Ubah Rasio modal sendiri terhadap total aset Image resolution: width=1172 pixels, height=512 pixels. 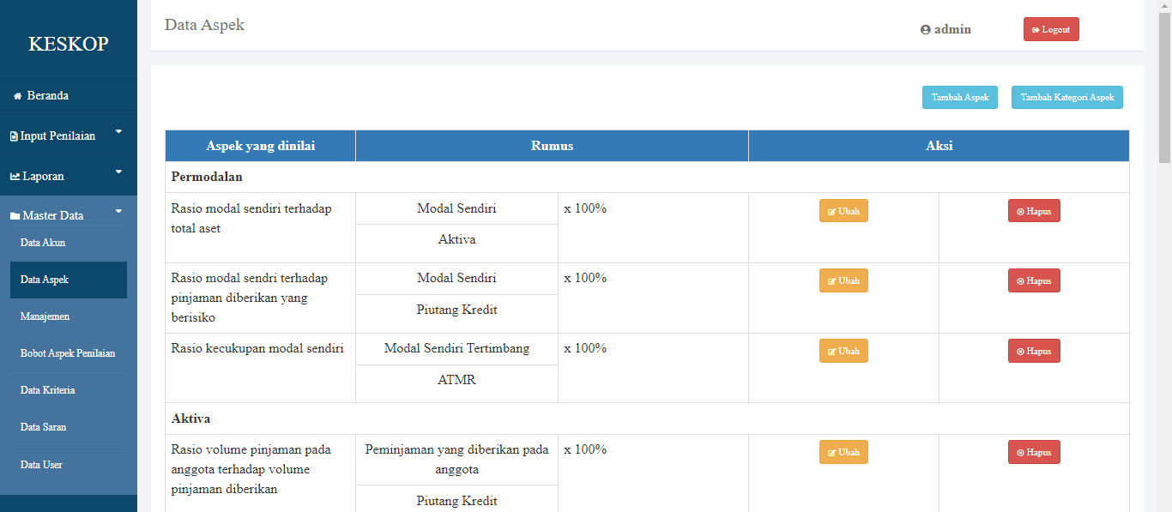[843, 210]
